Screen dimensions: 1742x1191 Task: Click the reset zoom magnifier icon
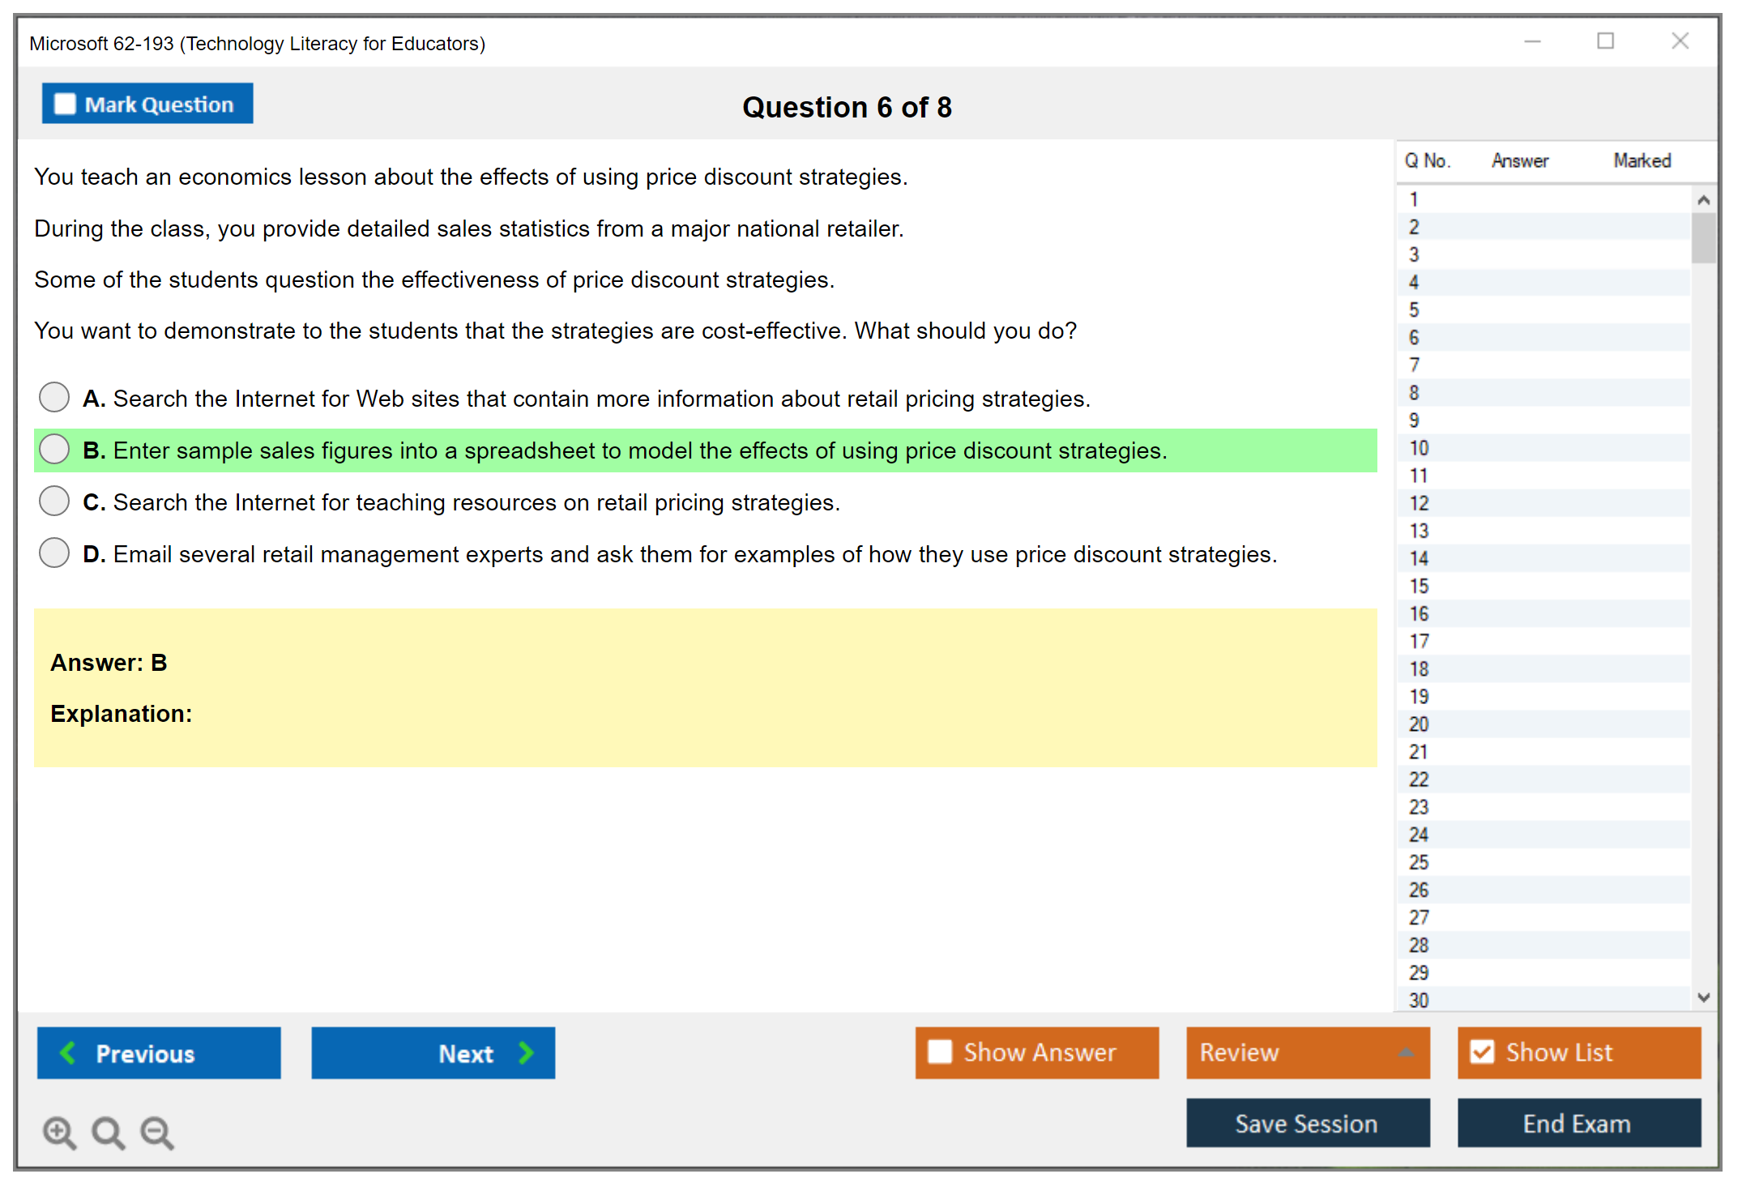pos(108,1132)
